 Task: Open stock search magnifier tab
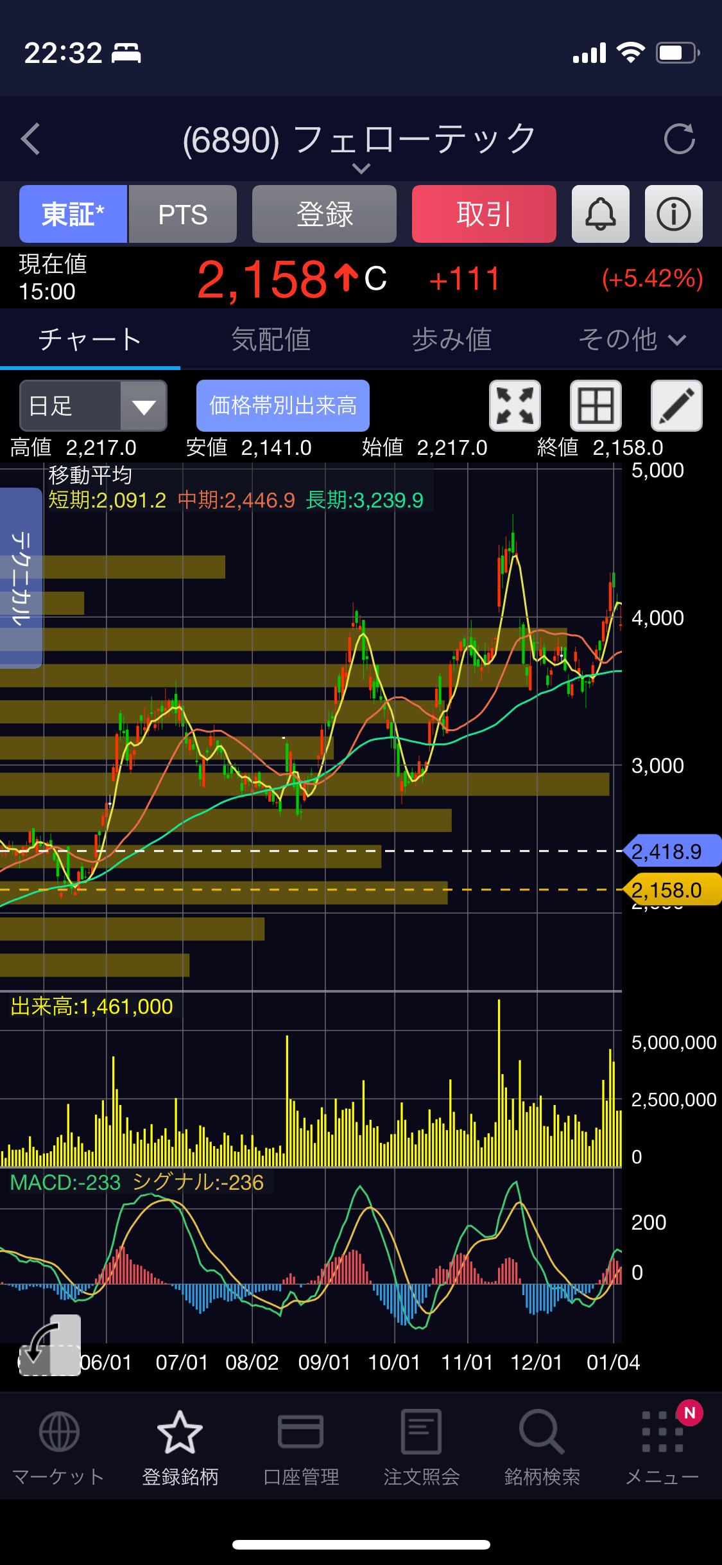[542, 1449]
